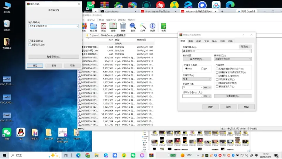The image size is (282, 159).
Task: Enable the encrypt file names checkbox
Action: tap(30, 45)
